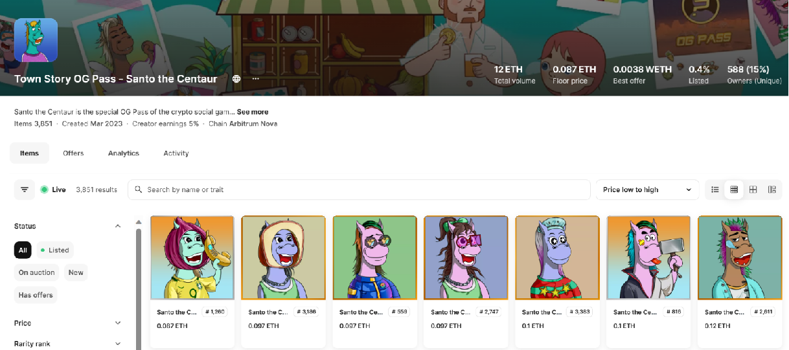Click the # 816 rarity badge

point(673,312)
